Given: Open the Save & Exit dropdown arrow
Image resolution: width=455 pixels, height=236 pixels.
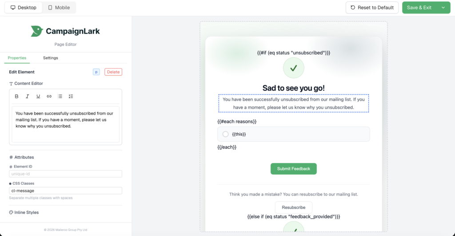Looking at the screenshot, I should coord(443,8).
